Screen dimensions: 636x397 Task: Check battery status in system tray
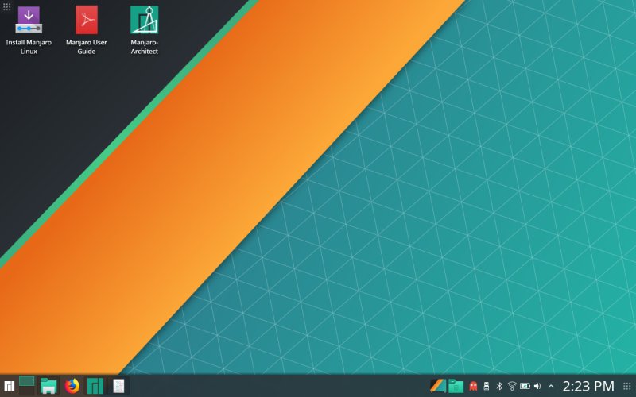coord(525,386)
